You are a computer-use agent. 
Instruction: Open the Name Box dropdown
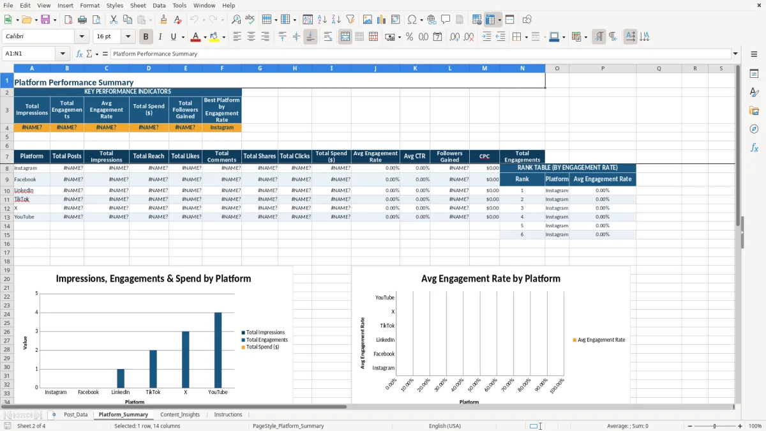click(x=63, y=54)
